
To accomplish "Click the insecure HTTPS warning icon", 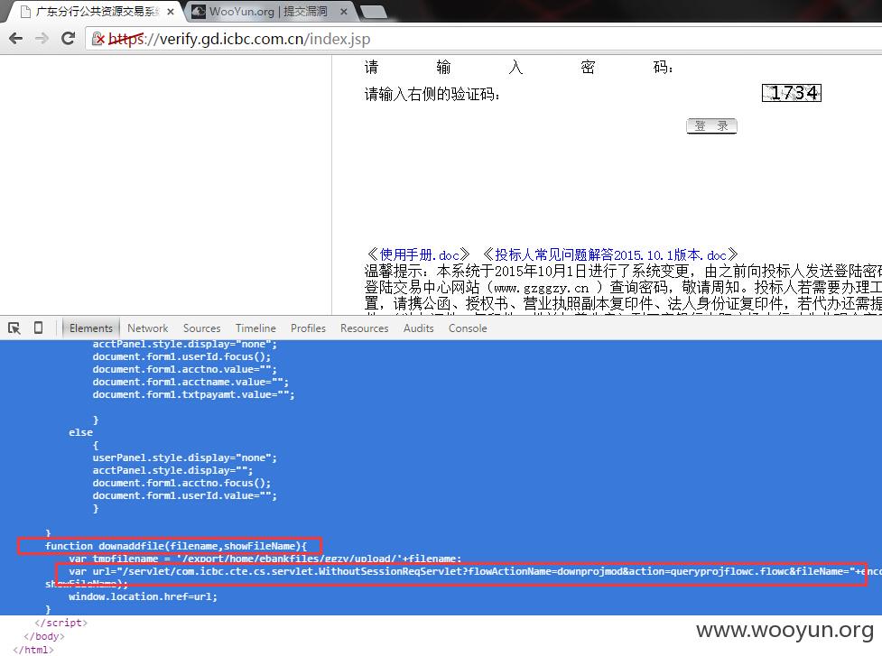I will point(97,38).
